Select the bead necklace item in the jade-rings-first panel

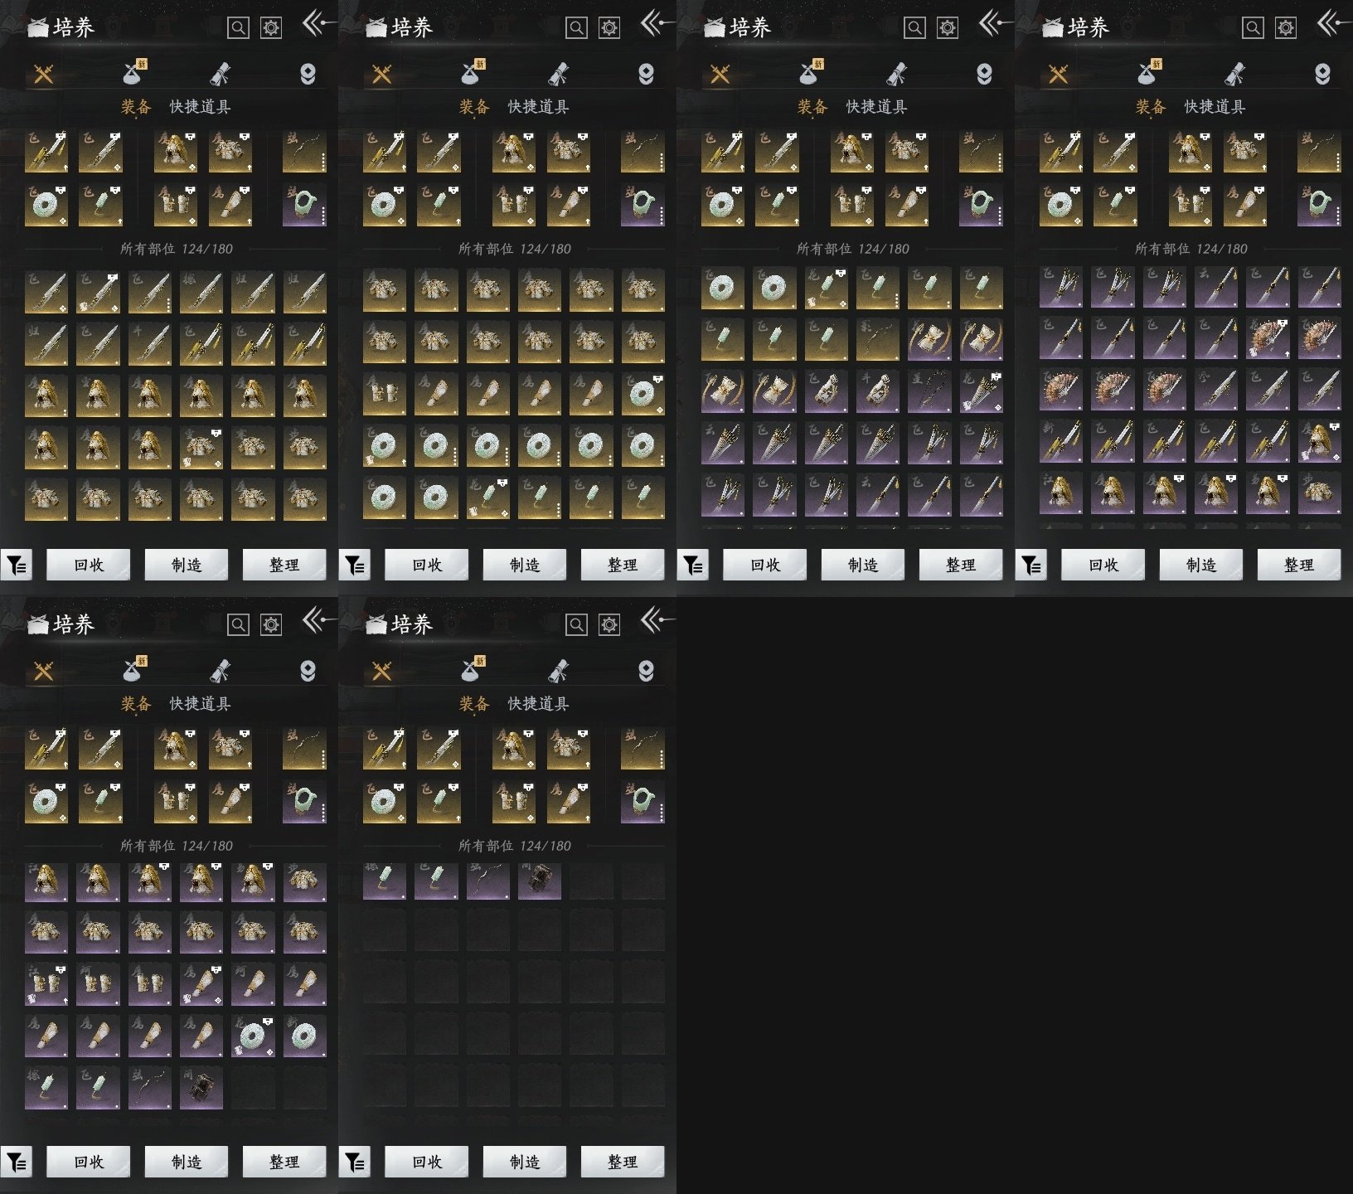pyautogui.click(x=929, y=390)
